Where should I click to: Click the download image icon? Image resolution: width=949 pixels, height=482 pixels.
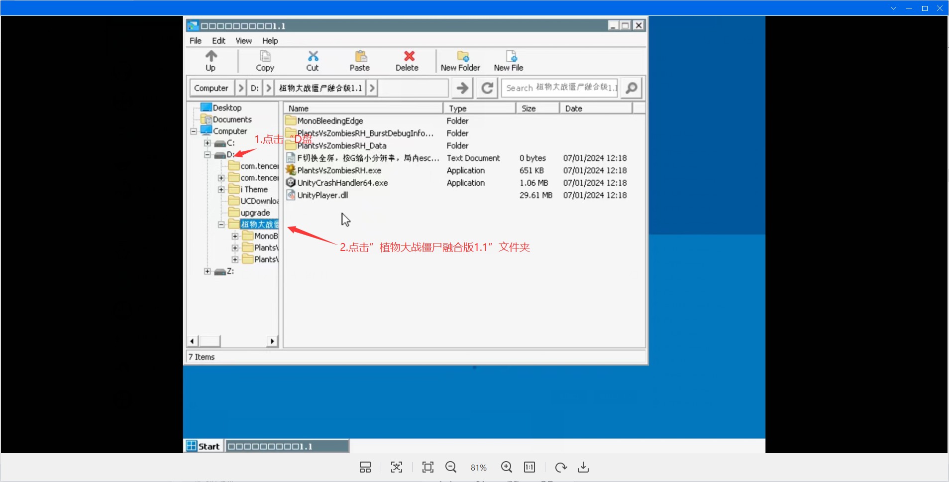[x=583, y=467]
